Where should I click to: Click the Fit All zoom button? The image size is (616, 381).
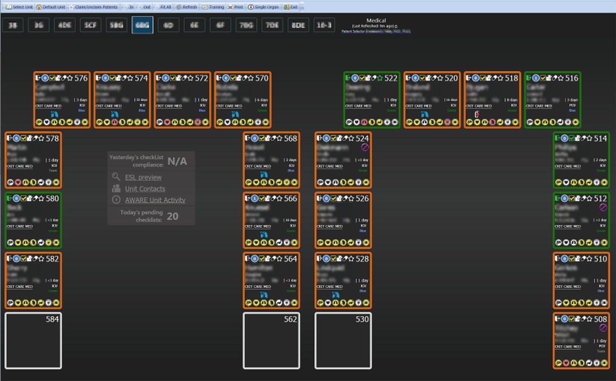point(163,7)
